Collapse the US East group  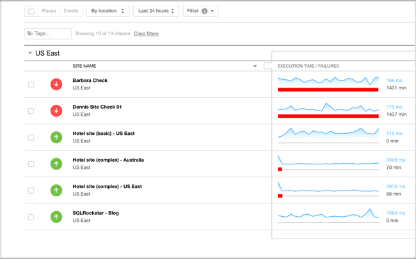point(30,53)
